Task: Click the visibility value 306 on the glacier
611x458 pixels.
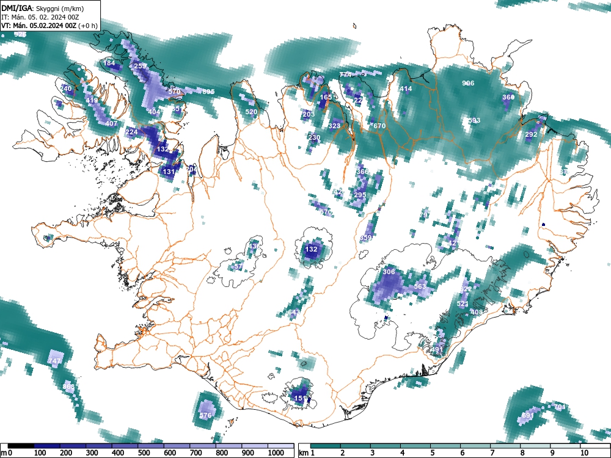Action: tap(389, 272)
